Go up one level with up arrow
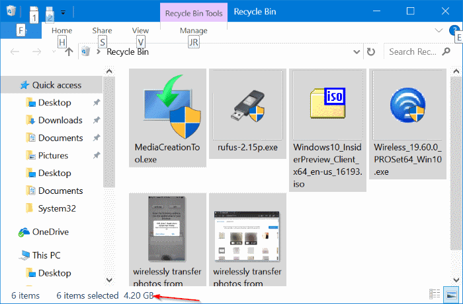463x304 pixels. pyautogui.click(x=69, y=52)
